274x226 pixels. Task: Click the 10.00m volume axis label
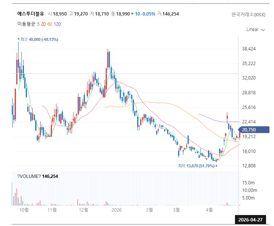tap(249, 190)
